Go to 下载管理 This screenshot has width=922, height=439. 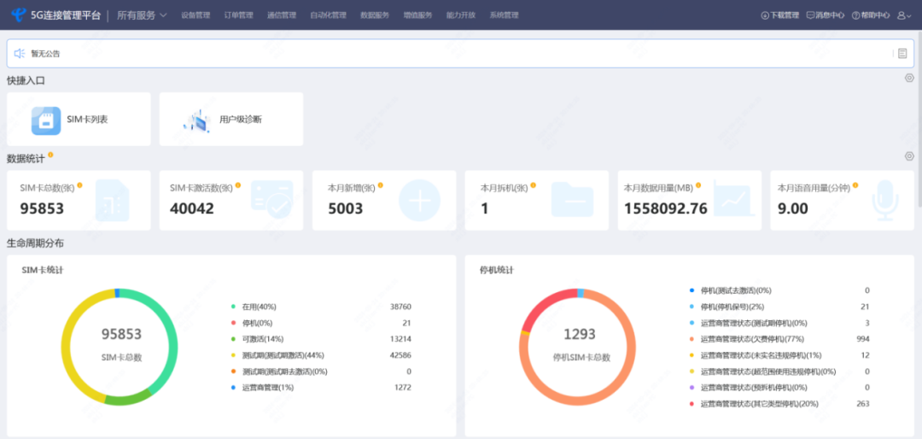pos(779,15)
